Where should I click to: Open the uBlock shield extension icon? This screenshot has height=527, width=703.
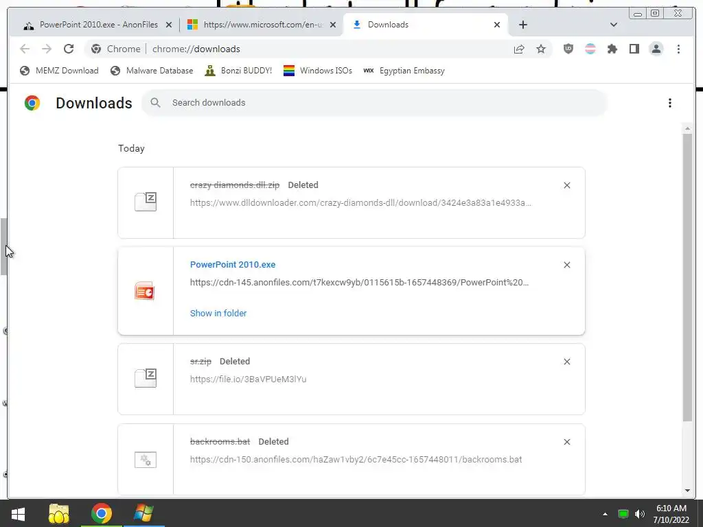pos(568,49)
